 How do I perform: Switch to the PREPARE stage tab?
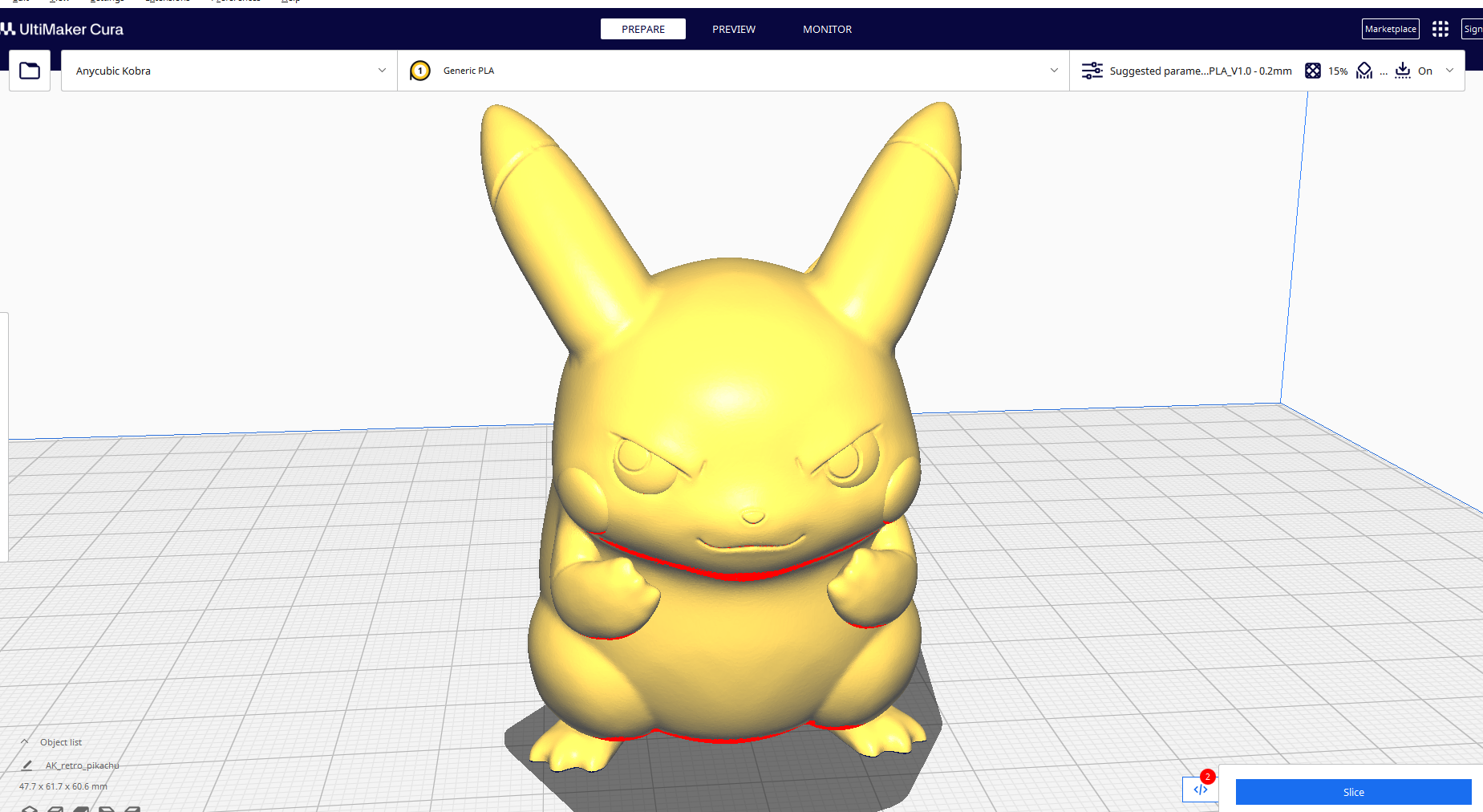pyautogui.click(x=643, y=29)
